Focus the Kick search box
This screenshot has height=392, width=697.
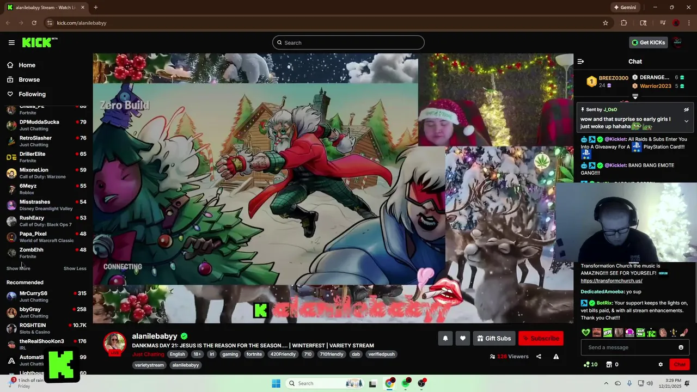tap(348, 42)
